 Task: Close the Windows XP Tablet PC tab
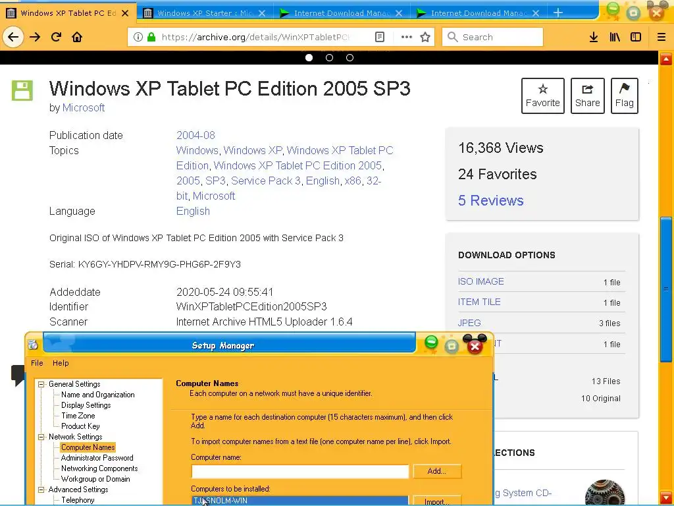(x=125, y=13)
